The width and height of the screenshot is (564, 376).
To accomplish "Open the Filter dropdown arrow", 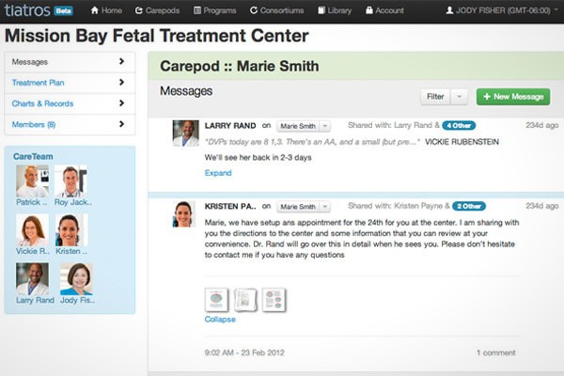I will pos(459,96).
